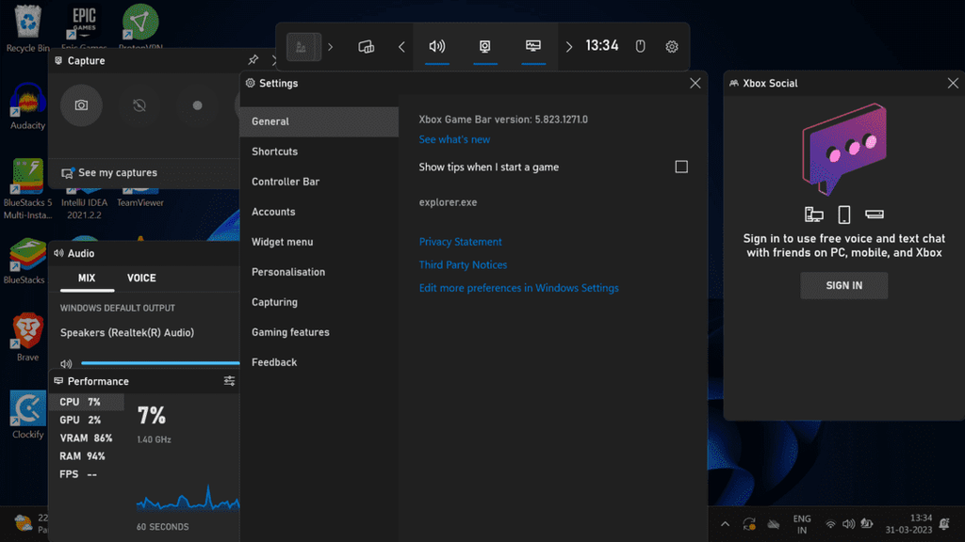Open the Performance widget from the Game Bar
Image resolution: width=965 pixels, height=542 pixels.
tap(533, 46)
